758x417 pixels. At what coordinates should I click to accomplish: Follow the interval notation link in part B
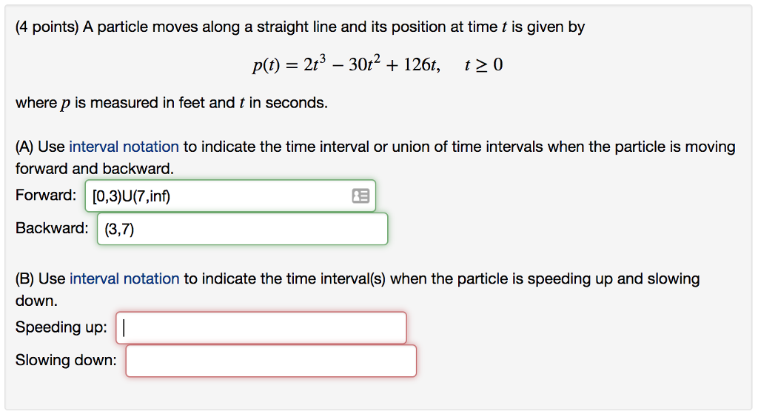tap(124, 278)
